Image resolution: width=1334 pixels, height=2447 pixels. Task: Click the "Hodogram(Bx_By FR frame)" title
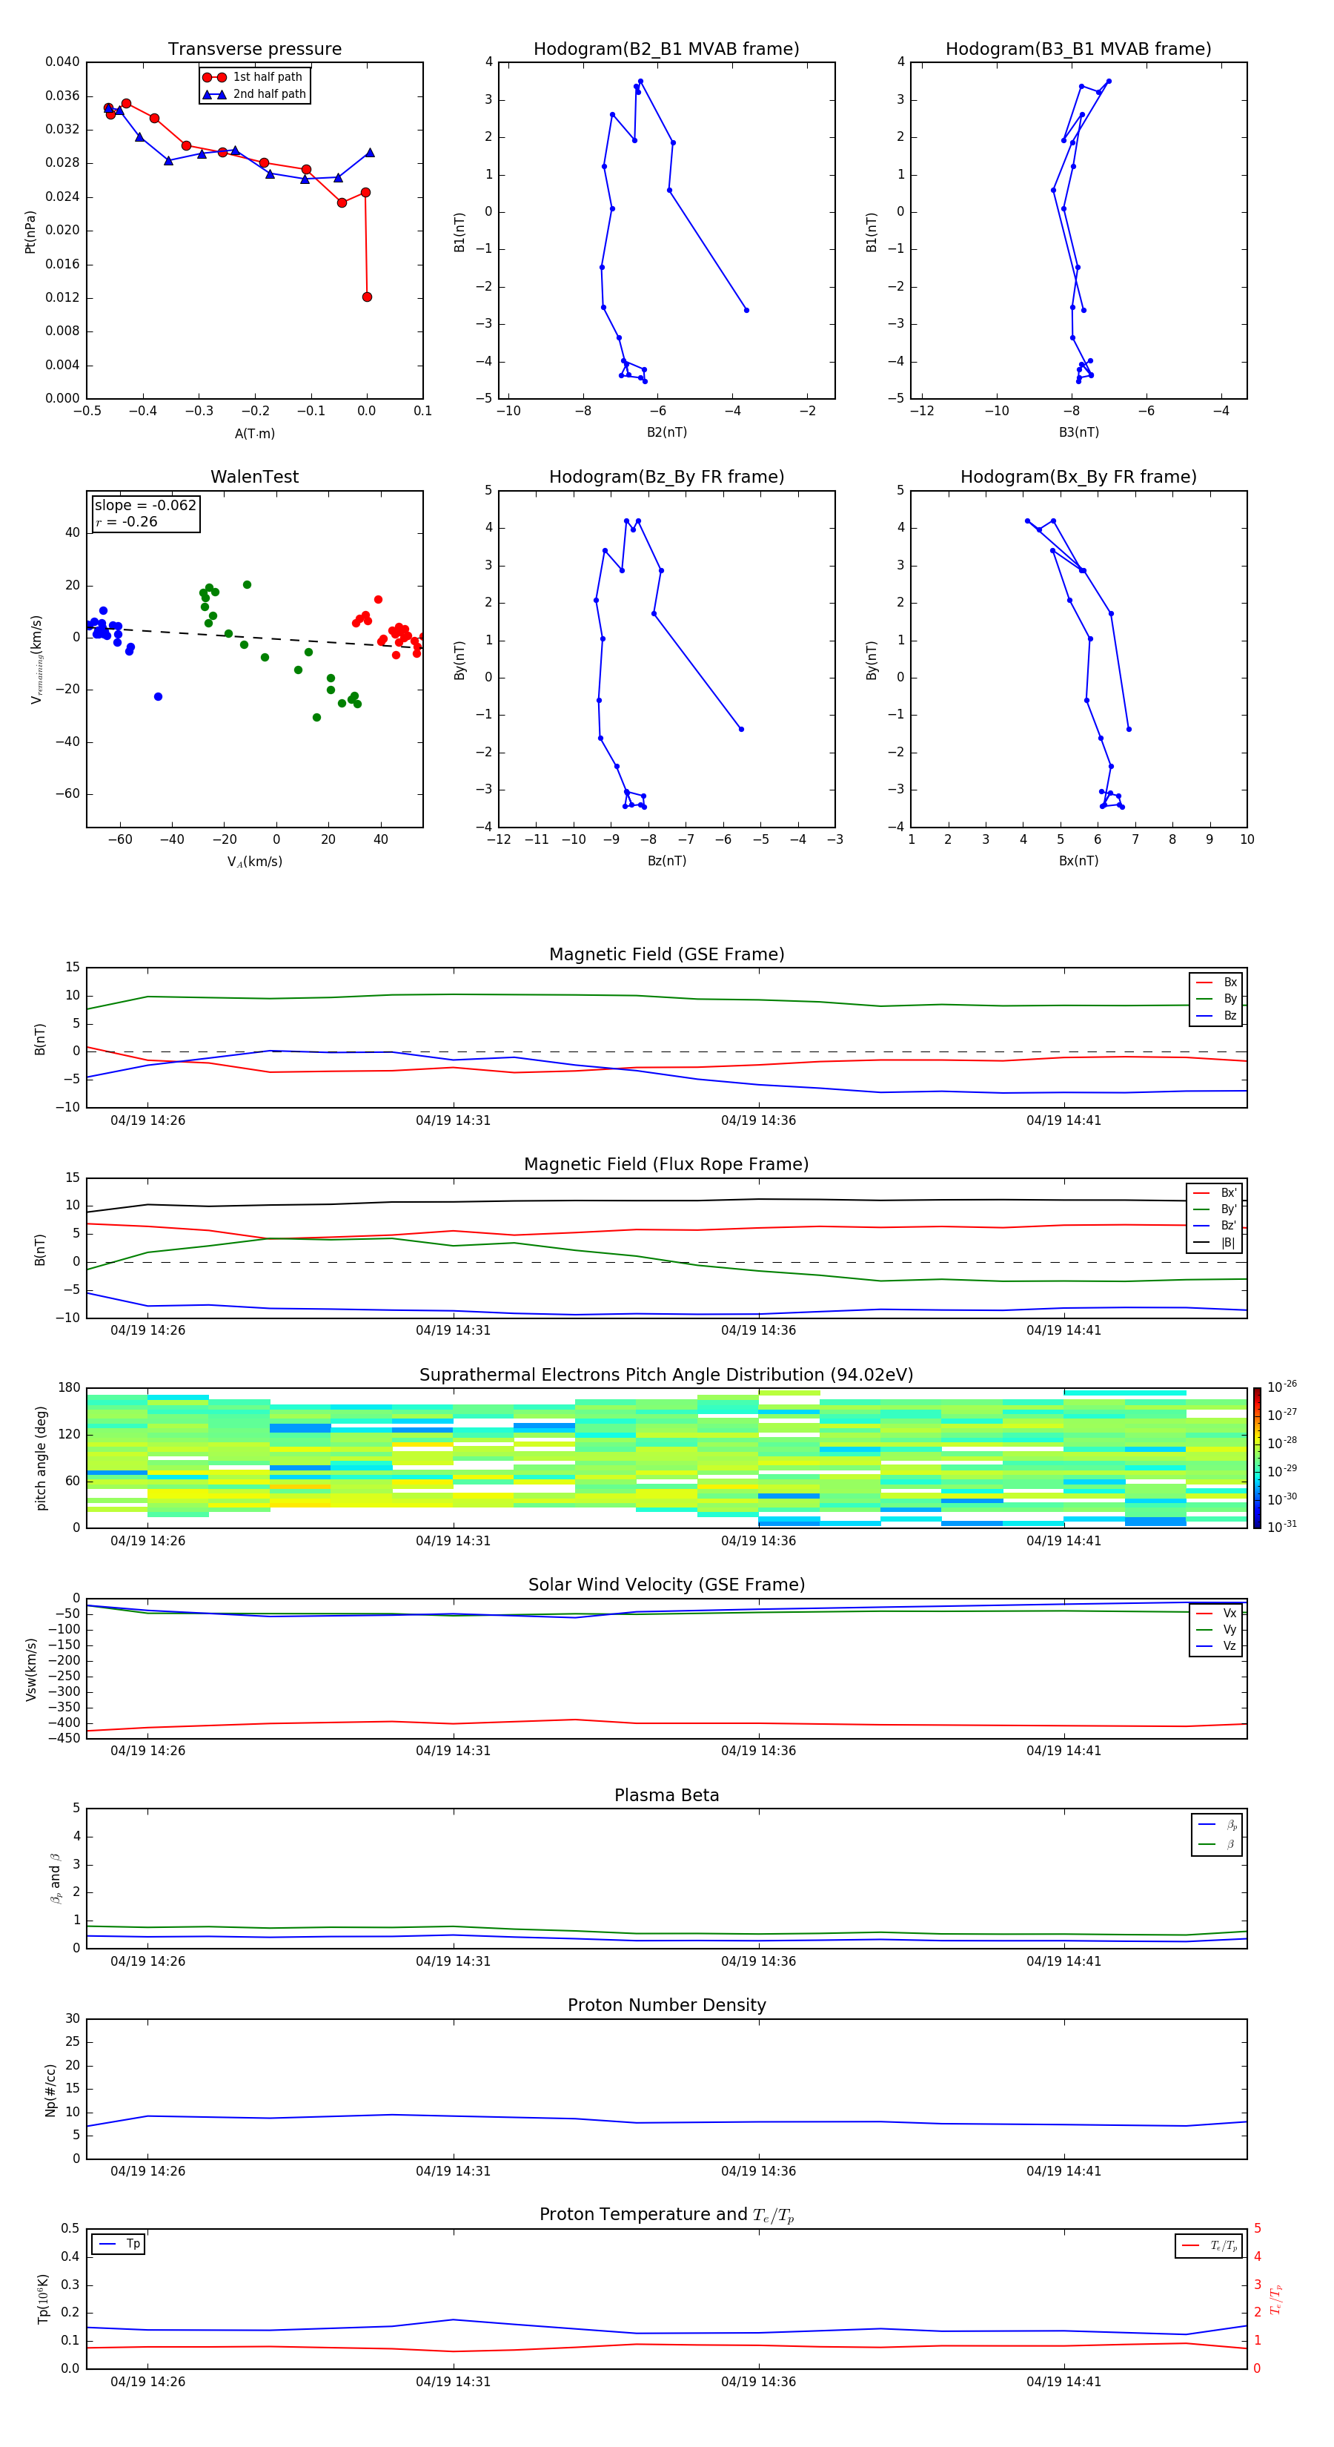pyautogui.click(x=1078, y=477)
